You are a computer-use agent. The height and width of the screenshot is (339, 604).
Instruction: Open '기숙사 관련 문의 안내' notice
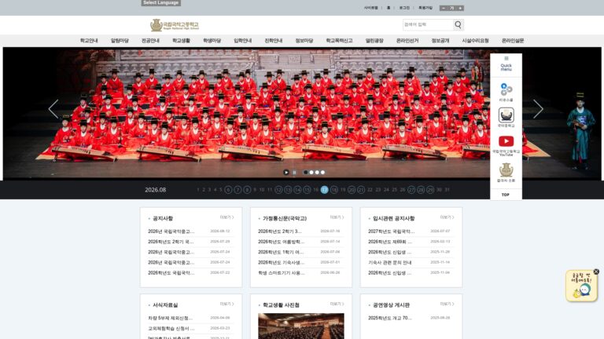(x=390, y=263)
